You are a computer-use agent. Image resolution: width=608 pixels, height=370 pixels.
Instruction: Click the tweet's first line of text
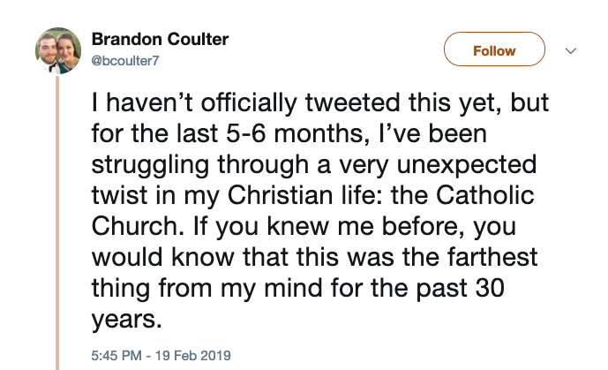[319, 102]
